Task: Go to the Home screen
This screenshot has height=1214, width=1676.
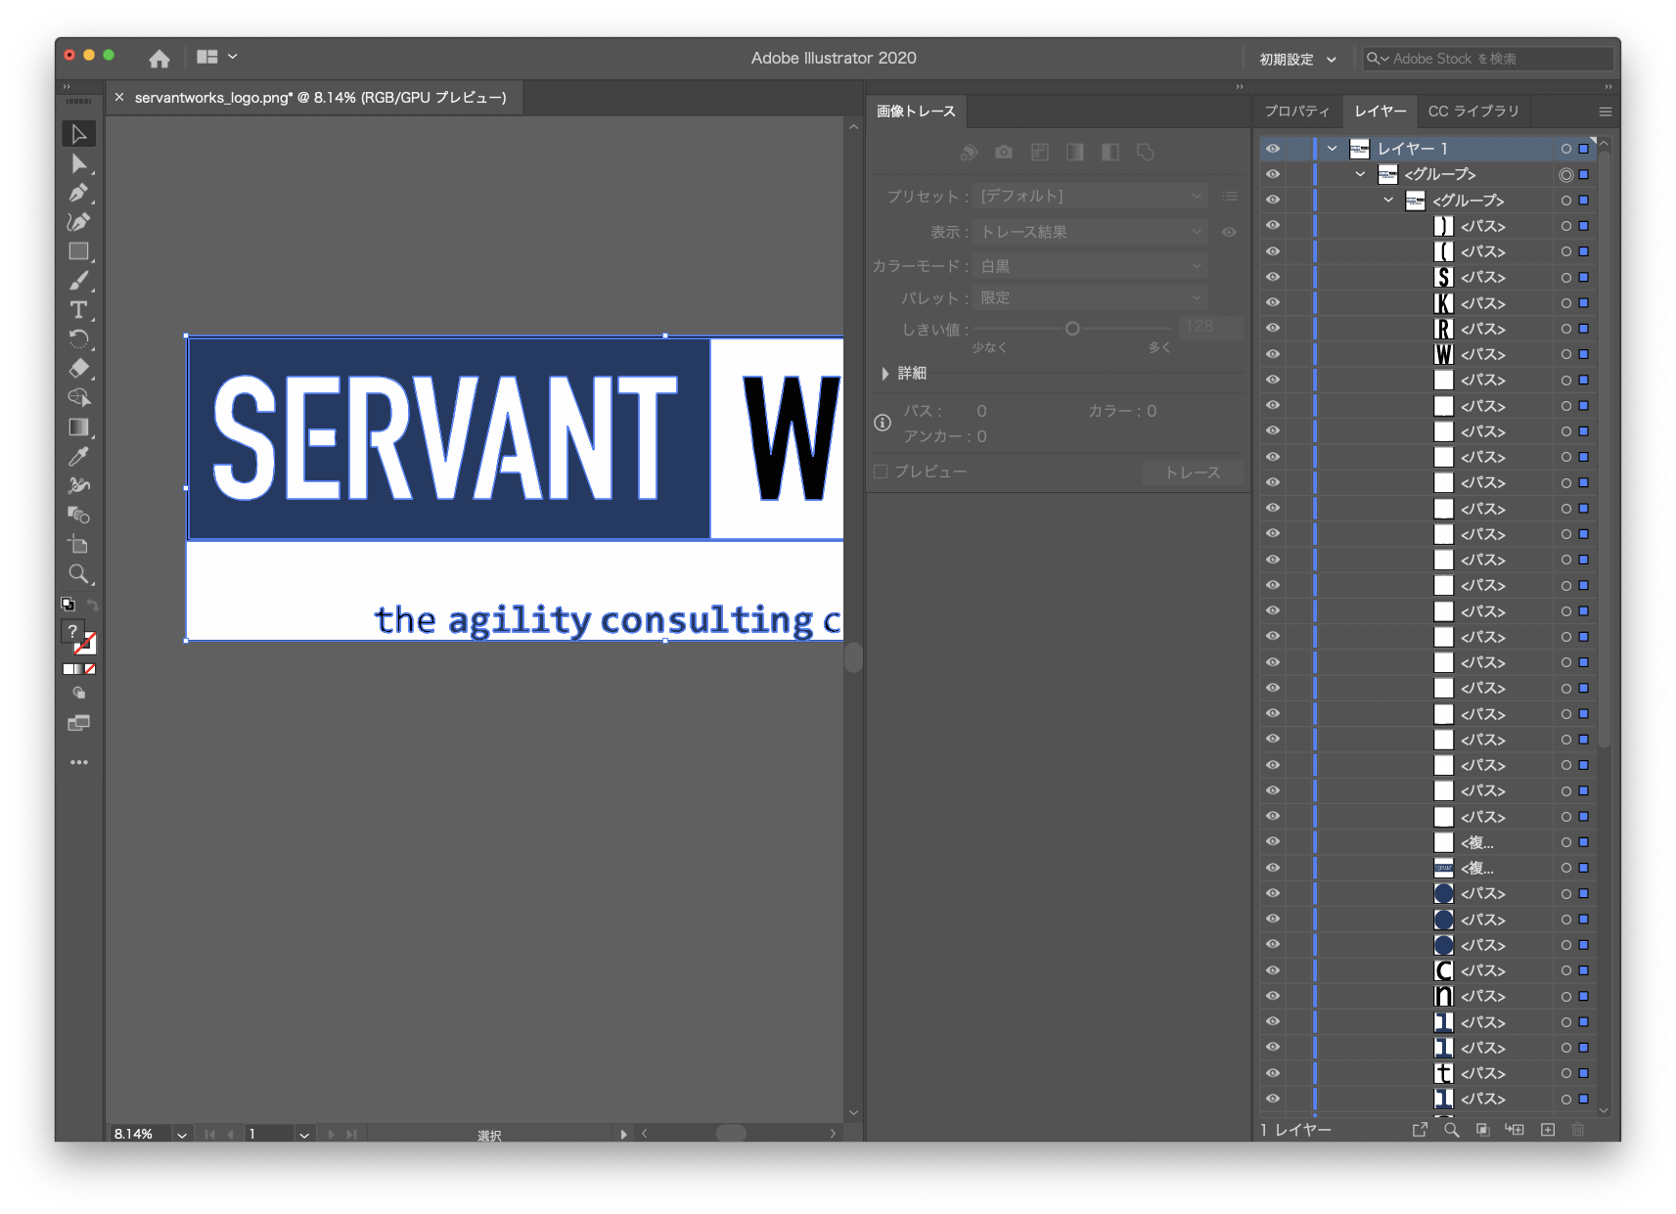Action: pos(159,59)
